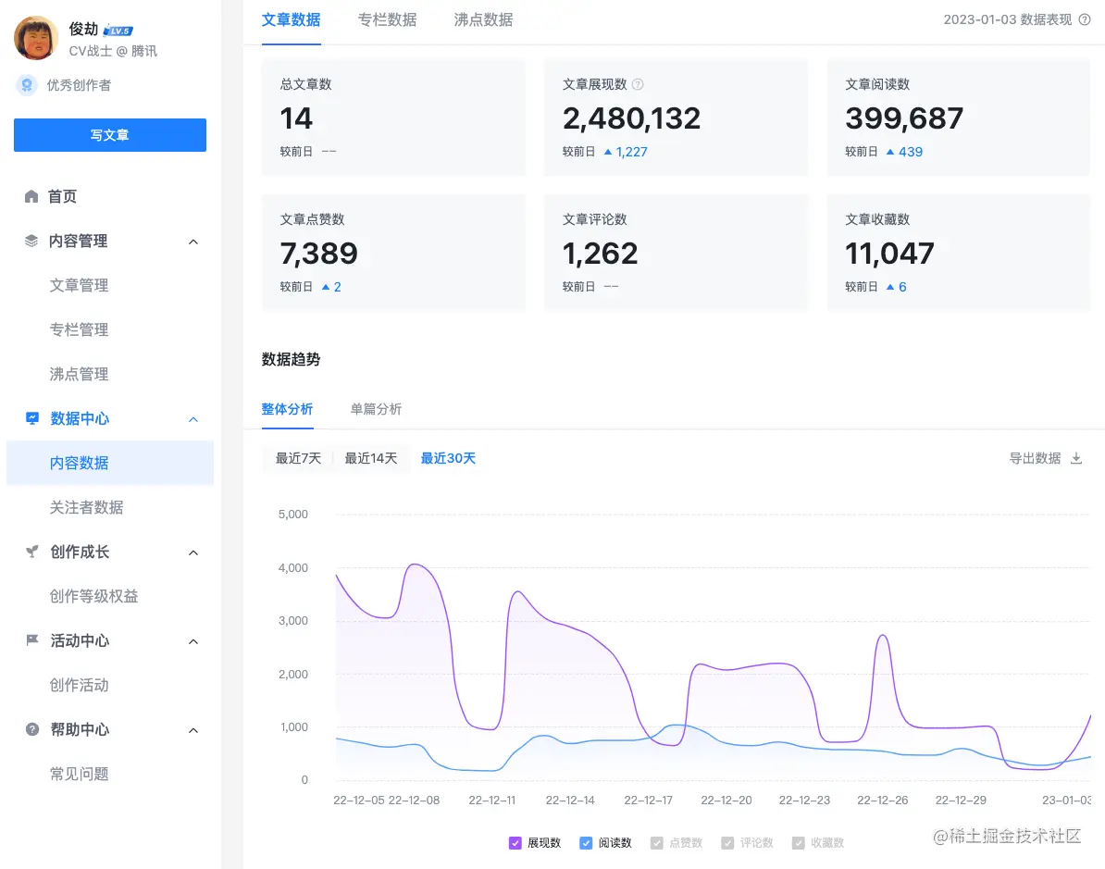Image resolution: width=1105 pixels, height=869 pixels.
Task: Switch to the 文章数据 tab
Action: (291, 20)
